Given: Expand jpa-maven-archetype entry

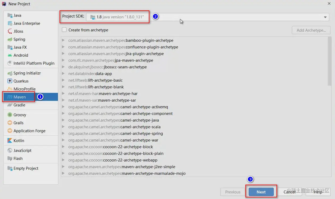Looking at the screenshot, I should point(63,60).
